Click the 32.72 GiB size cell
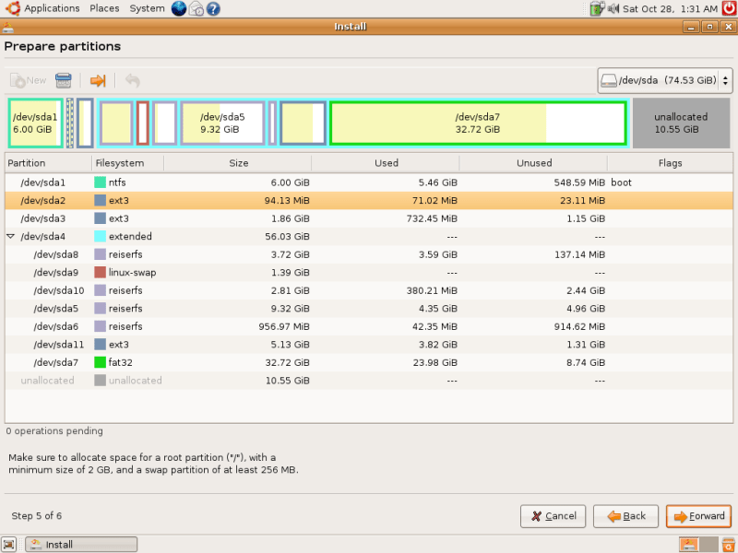Image resolution: width=738 pixels, height=553 pixels. (x=287, y=362)
